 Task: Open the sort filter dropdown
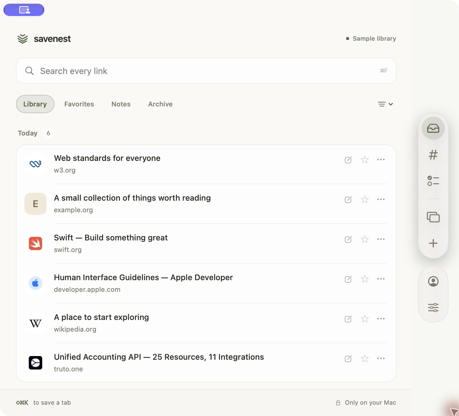[385, 104]
